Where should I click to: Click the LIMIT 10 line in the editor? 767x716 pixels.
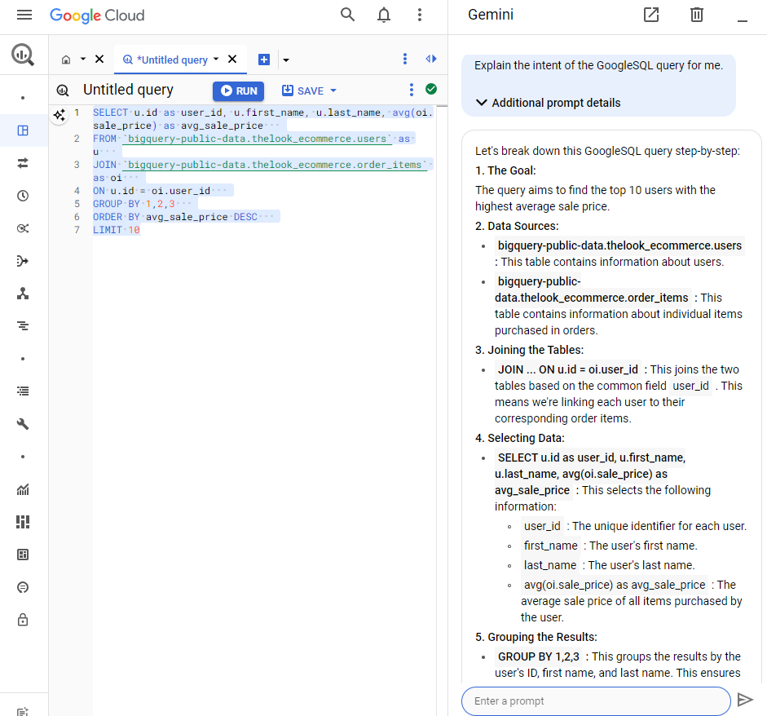click(x=117, y=230)
